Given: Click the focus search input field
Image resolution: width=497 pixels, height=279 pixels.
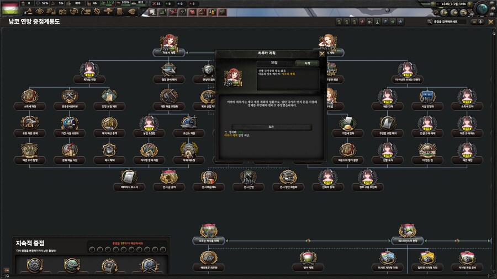Looking at the screenshot, I should pos(450,22).
